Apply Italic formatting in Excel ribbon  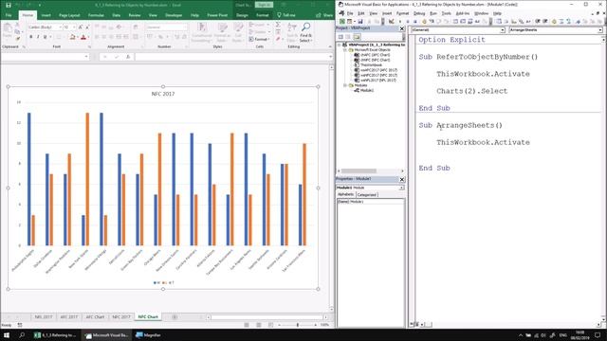[38, 37]
